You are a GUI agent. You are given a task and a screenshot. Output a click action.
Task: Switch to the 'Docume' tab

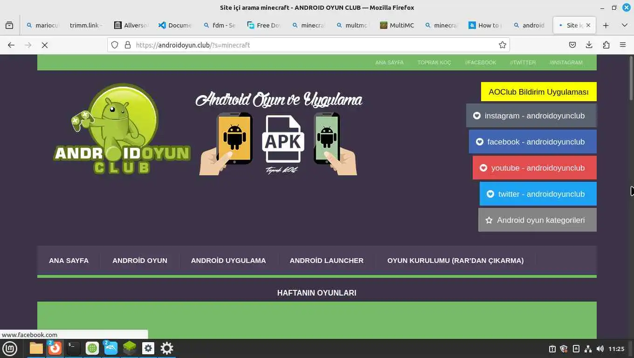pyautogui.click(x=174, y=25)
